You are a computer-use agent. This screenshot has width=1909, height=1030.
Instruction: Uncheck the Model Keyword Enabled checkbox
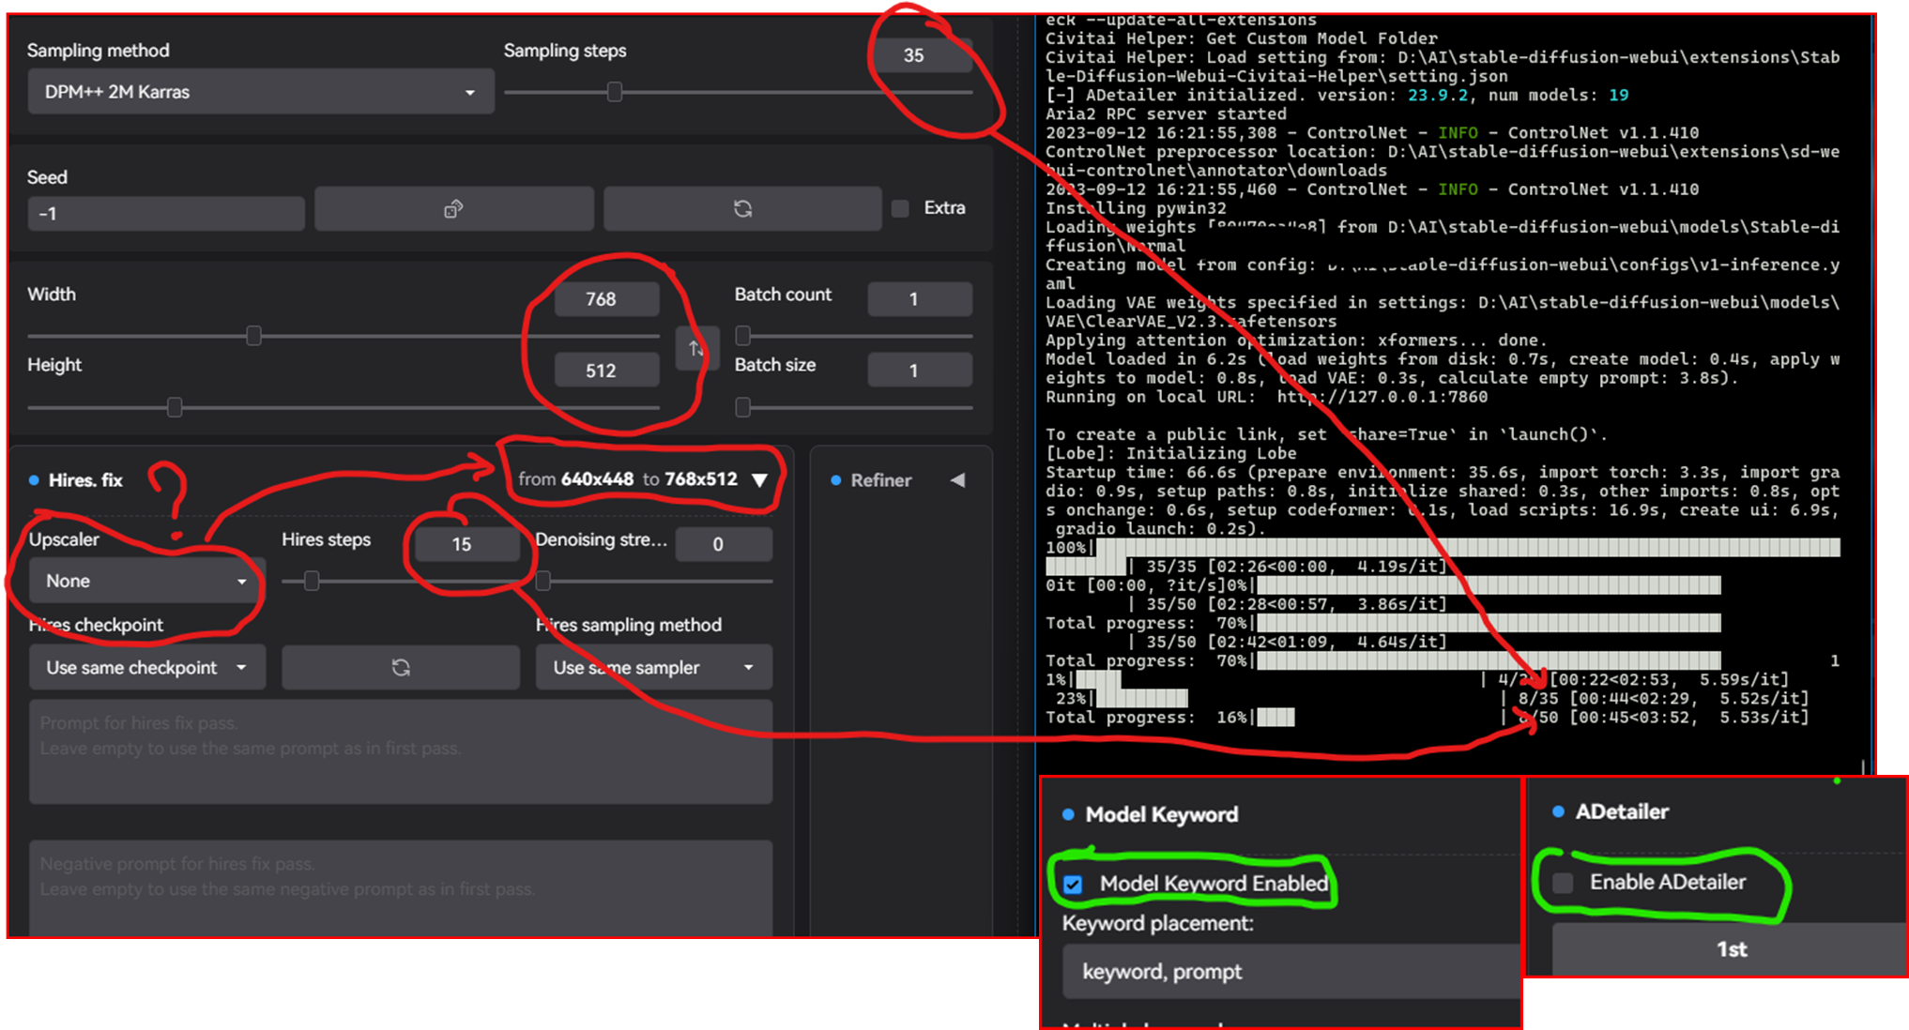[x=1073, y=883]
